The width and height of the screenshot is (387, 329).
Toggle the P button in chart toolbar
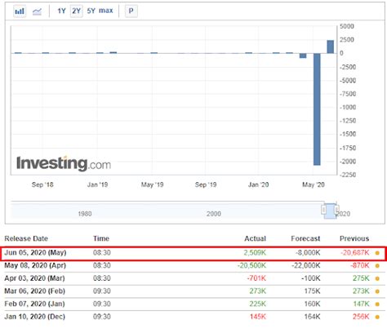click(x=131, y=11)
